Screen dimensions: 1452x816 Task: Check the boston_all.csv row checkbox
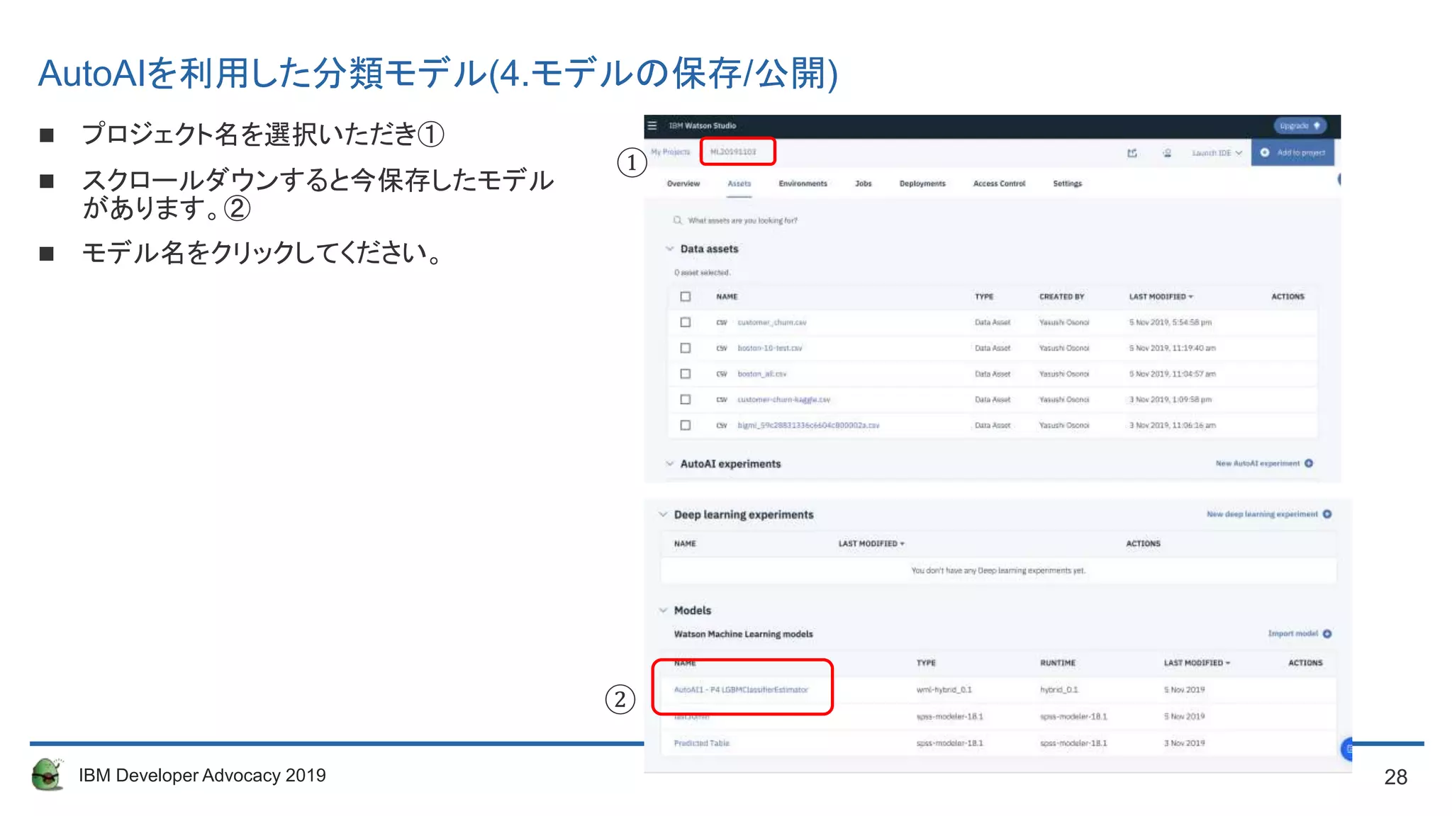click(x=686, y=373)
